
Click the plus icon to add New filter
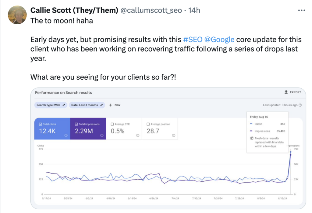(x=111, y=105)
